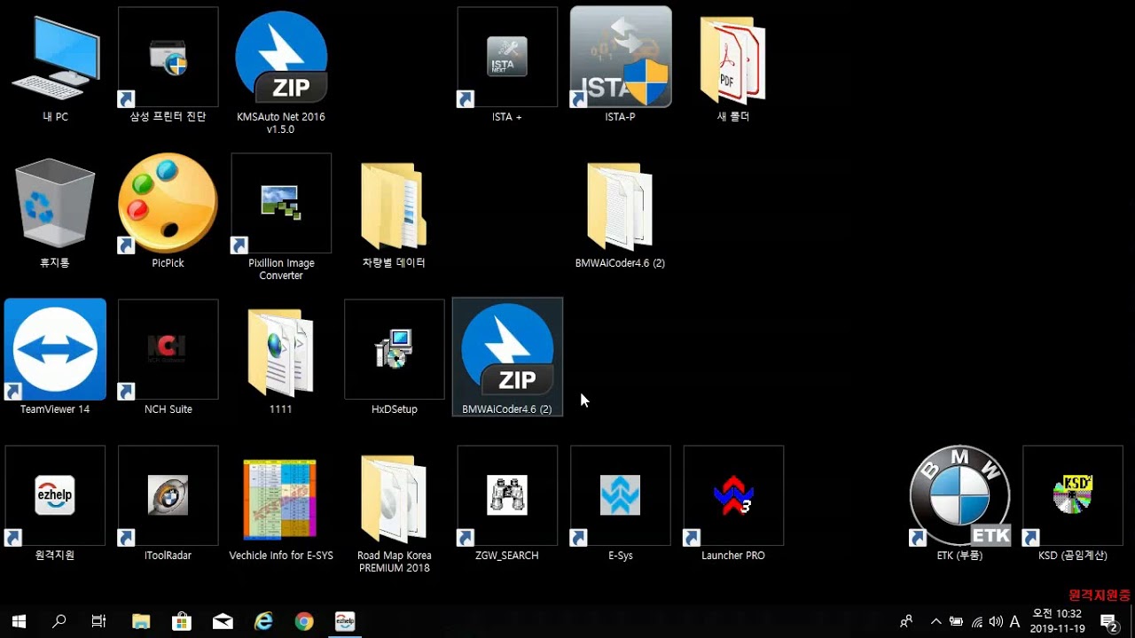Open Microsoft Store from the taskbar
Image resolution: width=1135 pixels, height=638 pixels.
[182, 621]
